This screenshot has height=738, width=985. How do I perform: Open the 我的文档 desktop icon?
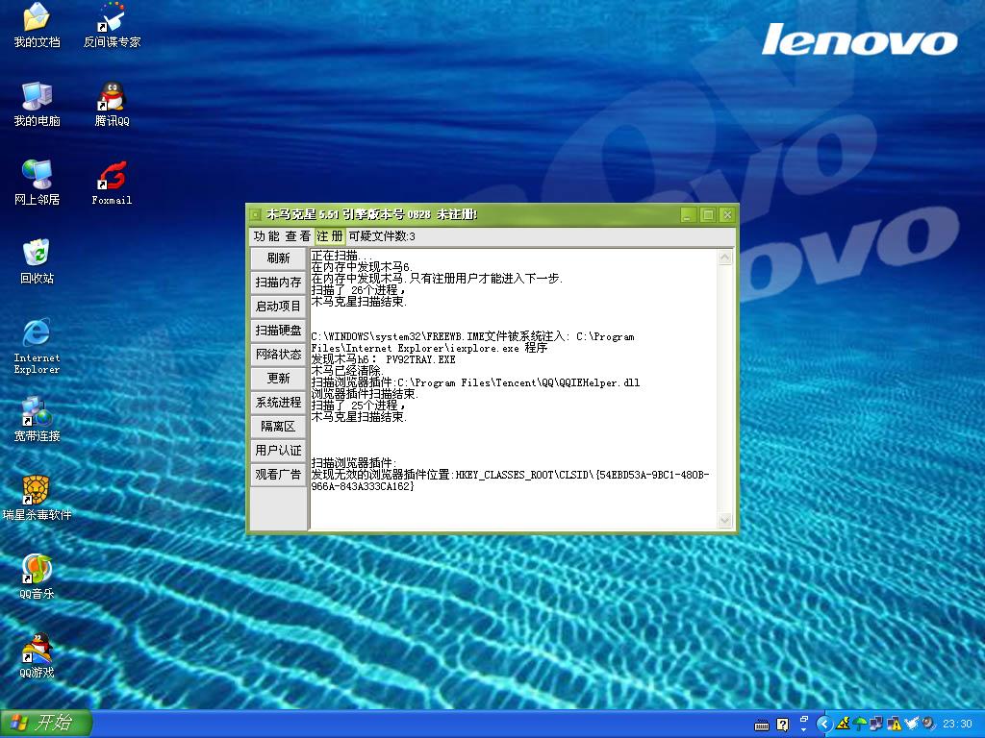pyautogui.click(x=37, y=25)
